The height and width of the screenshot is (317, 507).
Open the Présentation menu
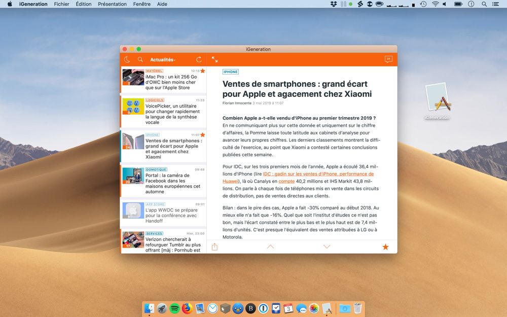click(112, 4)
